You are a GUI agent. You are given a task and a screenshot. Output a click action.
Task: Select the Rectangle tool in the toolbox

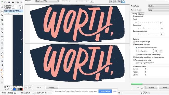point(2,36)
